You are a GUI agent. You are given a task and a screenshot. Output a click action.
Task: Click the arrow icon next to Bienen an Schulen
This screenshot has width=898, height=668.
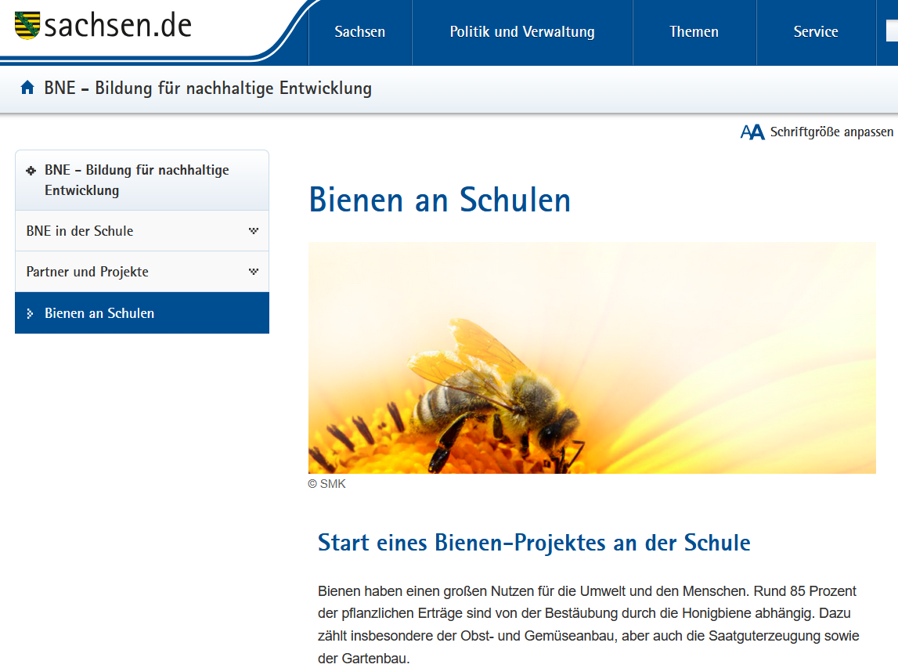click(29, 312)
